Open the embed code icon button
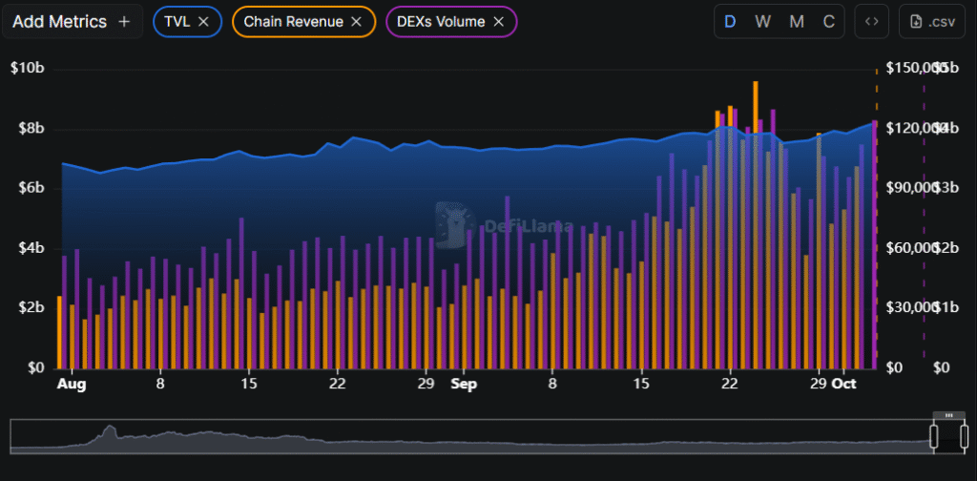The height and width of the screenshot is (481, 977). coord(871,21)
